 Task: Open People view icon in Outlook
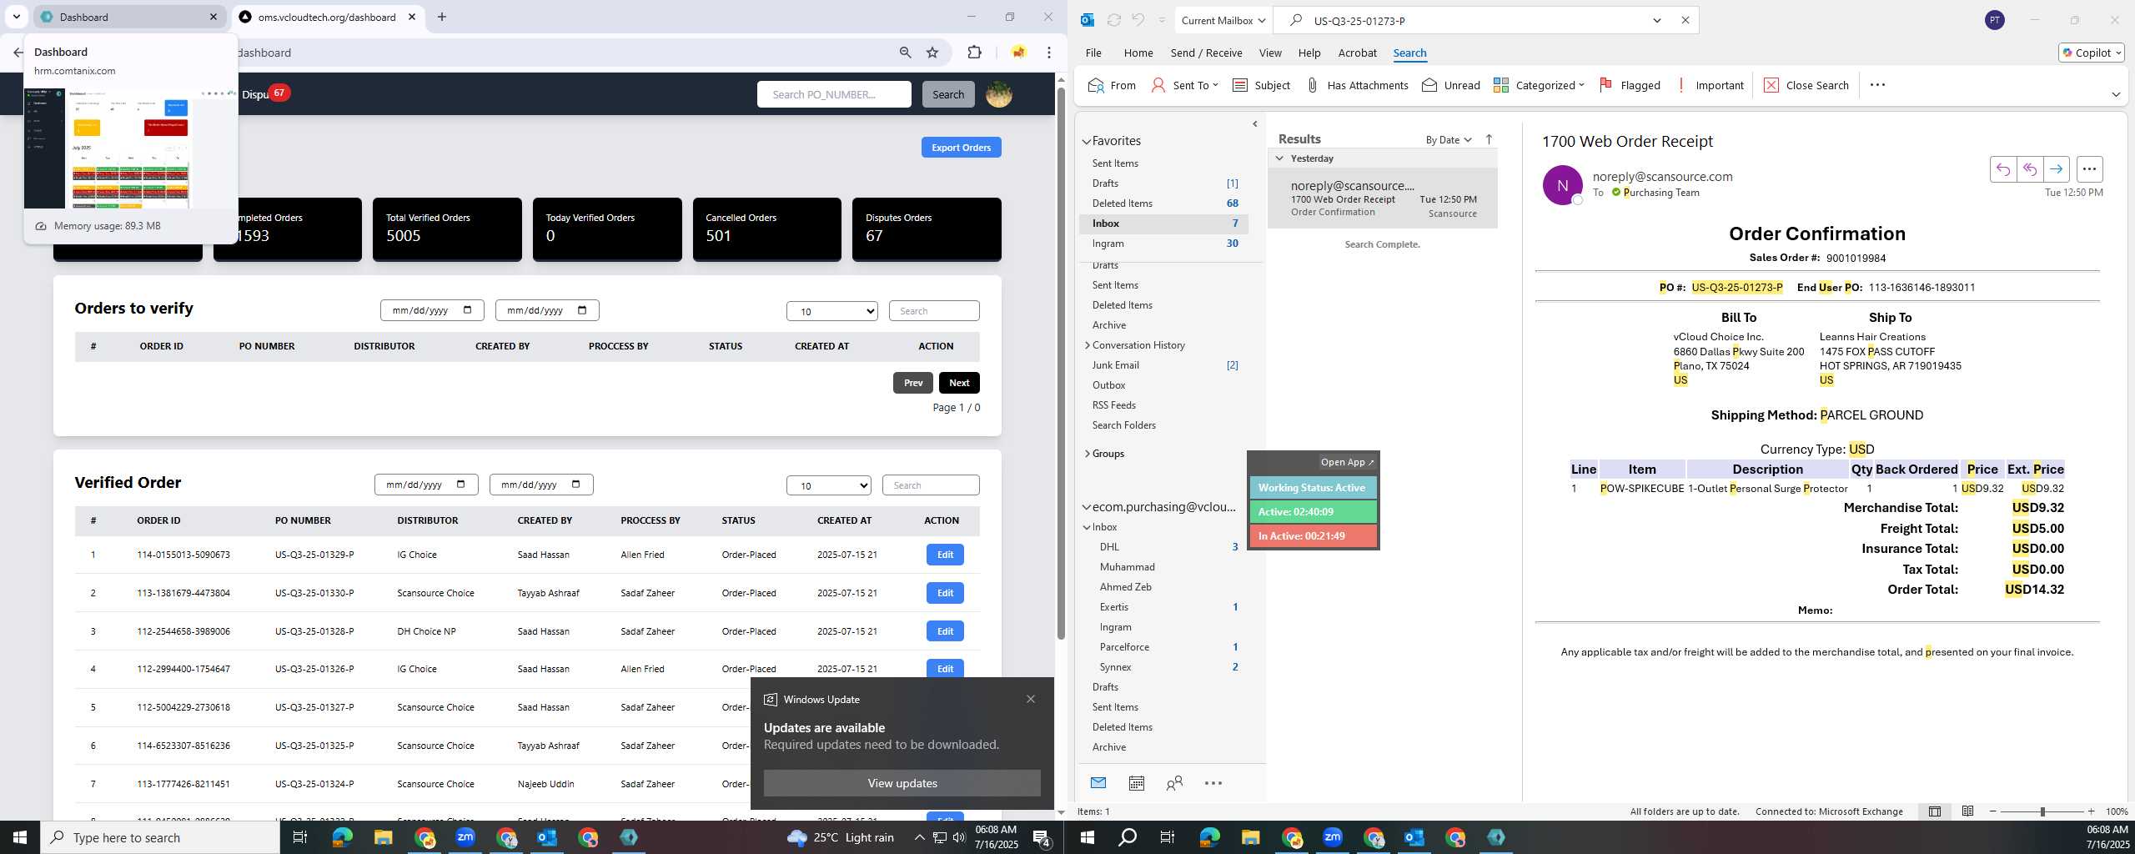pyautogui.click(x=1174, y=782)
